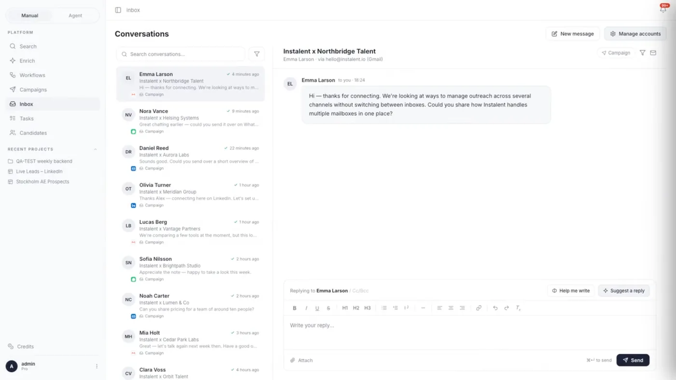
Task: Right-align the reply text
Action: point(462,308)
